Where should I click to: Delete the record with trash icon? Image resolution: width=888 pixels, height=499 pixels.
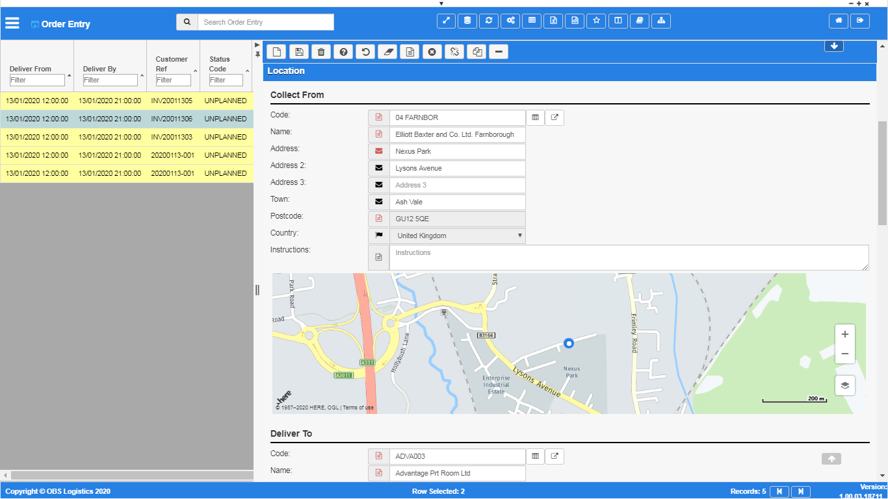click(321, 52)
